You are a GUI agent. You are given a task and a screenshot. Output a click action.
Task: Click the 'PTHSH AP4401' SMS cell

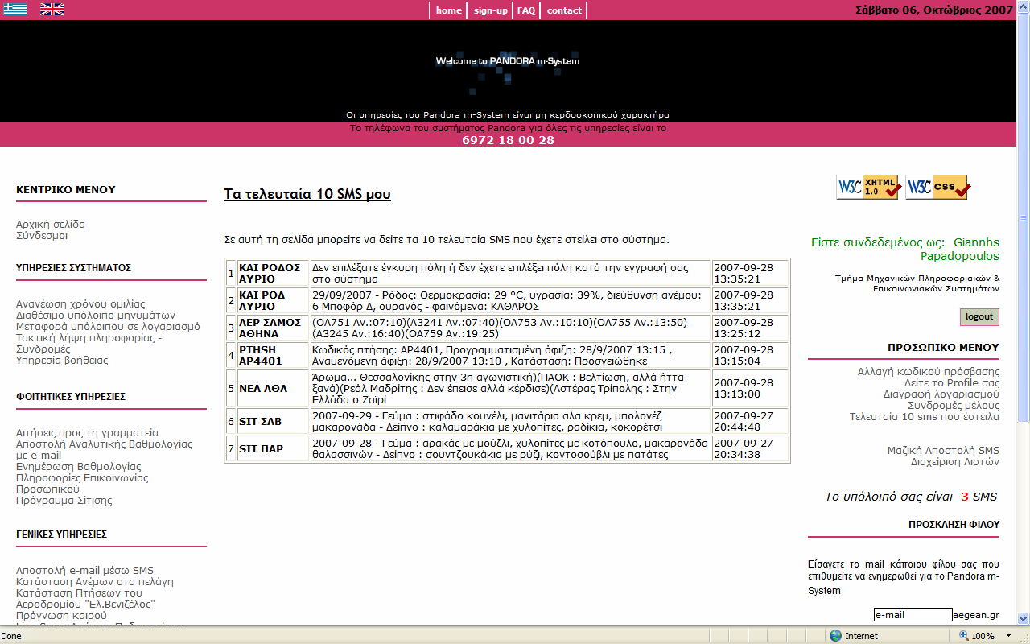click(x=274, y=355)
